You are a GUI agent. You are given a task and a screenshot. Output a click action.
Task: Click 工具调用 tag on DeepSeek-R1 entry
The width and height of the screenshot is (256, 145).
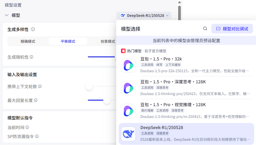click(147, 133)
